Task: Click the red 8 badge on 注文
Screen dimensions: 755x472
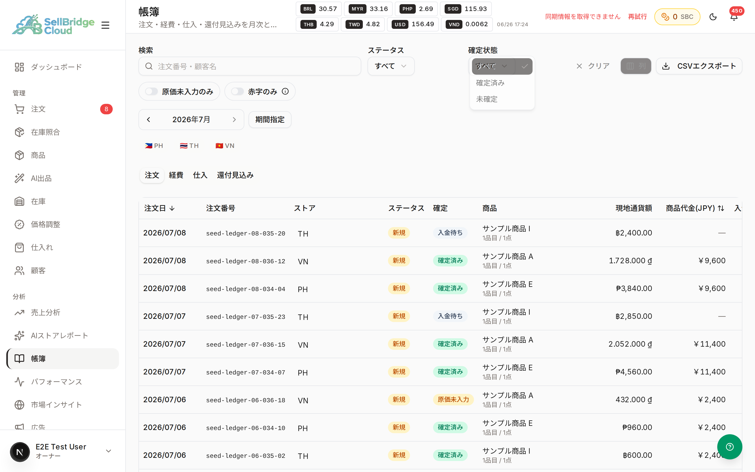Action: pyautogui.click(x=106, y=109)
